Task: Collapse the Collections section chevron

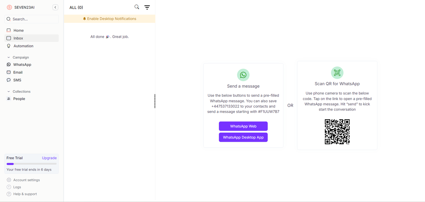Action: (x=8, y=91)
